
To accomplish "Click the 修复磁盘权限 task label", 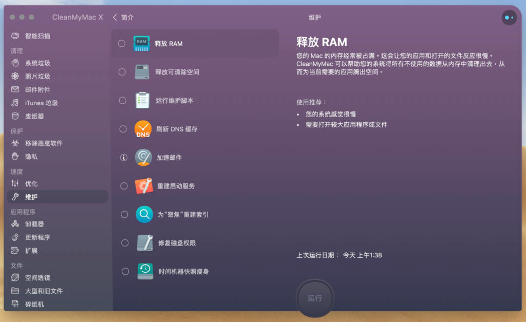I will [177, 243].
